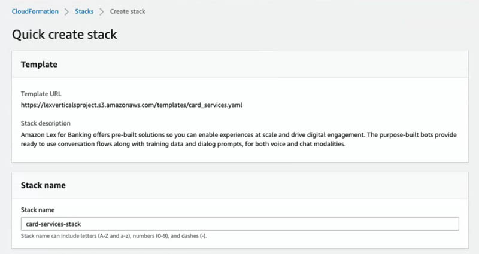Screen dimensions: 479x254
Task: Click the bold 'Stack name' section heading
Action: tap(43, 185)
